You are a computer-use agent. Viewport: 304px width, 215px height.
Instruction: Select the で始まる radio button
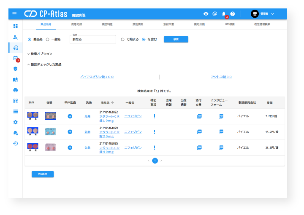[122, 40]
